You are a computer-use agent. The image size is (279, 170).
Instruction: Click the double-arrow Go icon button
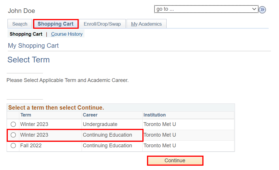(x=262, y=10)
